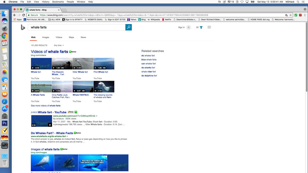Open the People menu
This screenshot has width=308, height=173.
70,2
